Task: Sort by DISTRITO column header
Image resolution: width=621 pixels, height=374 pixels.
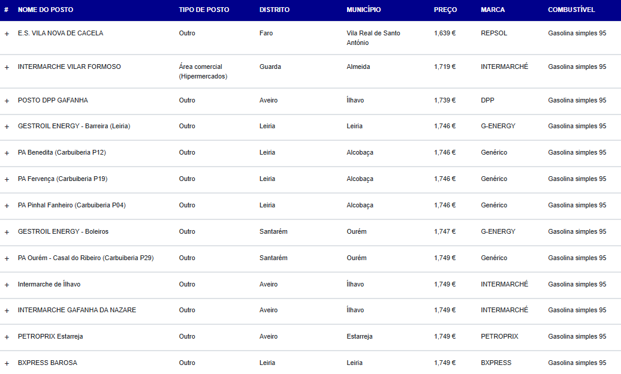Action: [275, 10]
